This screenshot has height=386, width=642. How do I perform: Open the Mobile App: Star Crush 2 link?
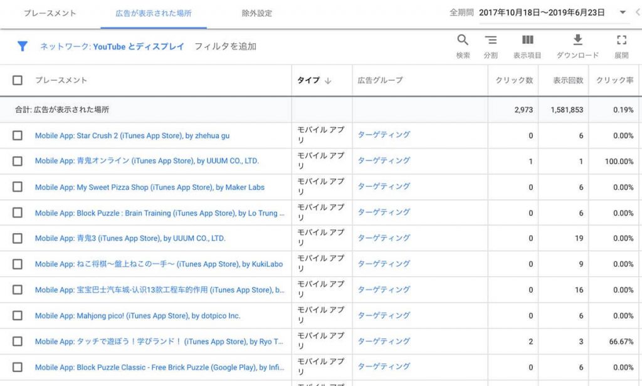point(132,135)
